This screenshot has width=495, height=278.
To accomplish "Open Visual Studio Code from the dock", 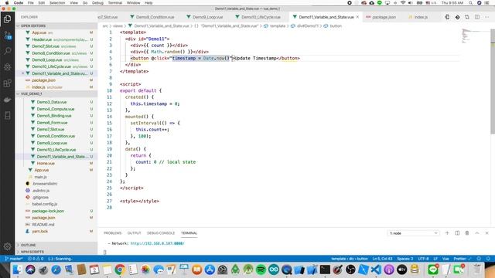I will tap(376, 270).
